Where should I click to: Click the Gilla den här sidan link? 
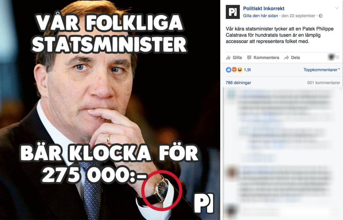tap(261, 16)
